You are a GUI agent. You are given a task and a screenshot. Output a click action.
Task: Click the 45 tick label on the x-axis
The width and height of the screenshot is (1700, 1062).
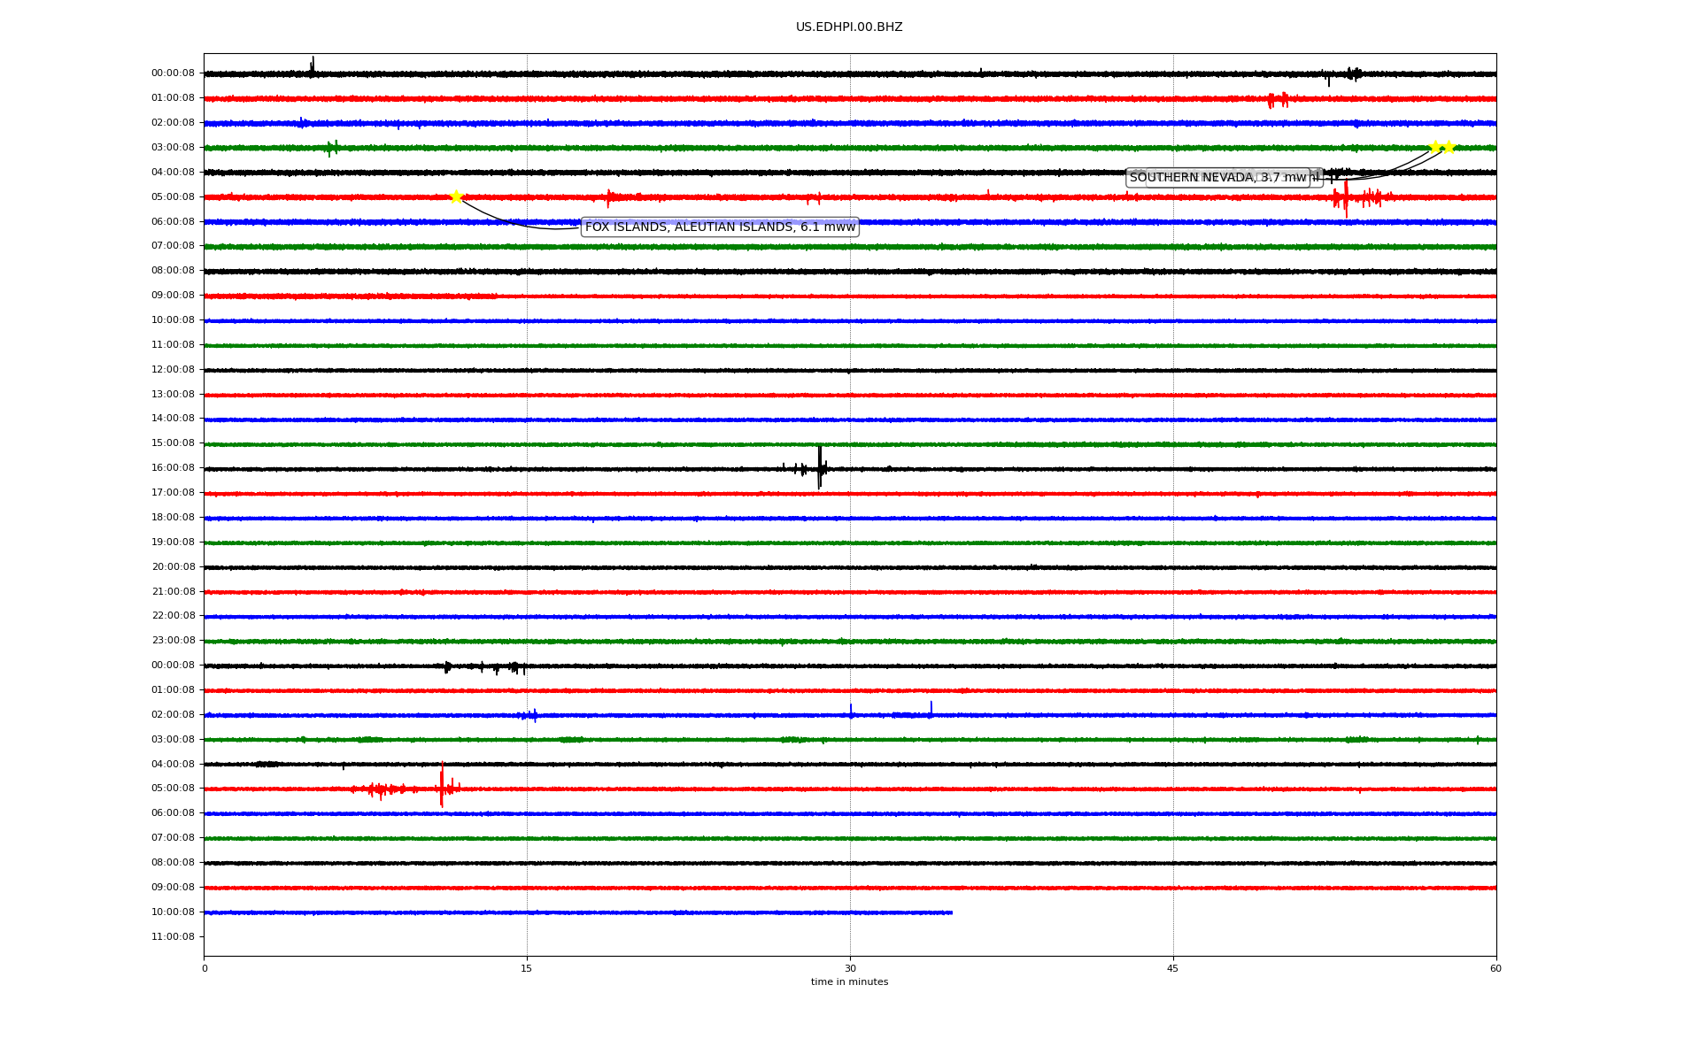pos(1173,968)
